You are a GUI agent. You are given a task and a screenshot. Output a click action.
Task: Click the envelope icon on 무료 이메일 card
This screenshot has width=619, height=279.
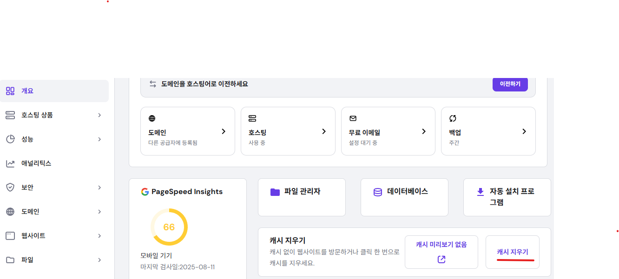pyautogui.click(x=353, y=118)
